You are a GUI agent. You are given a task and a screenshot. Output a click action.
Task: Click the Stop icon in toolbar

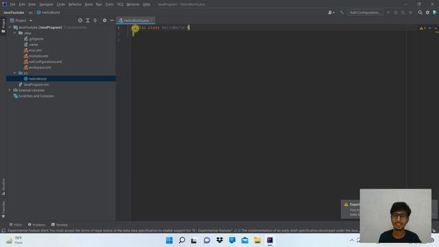tap(411, 12)
